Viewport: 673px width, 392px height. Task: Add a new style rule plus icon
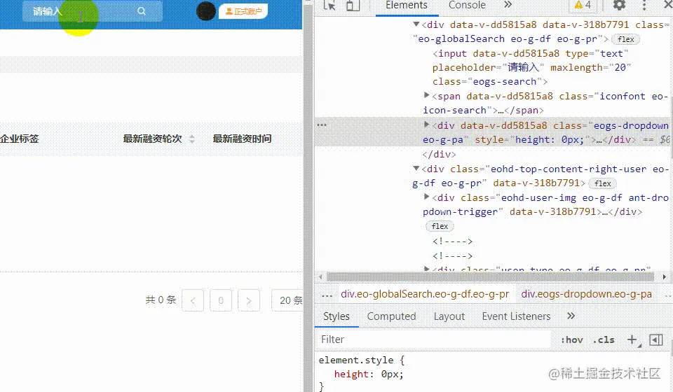632,340
